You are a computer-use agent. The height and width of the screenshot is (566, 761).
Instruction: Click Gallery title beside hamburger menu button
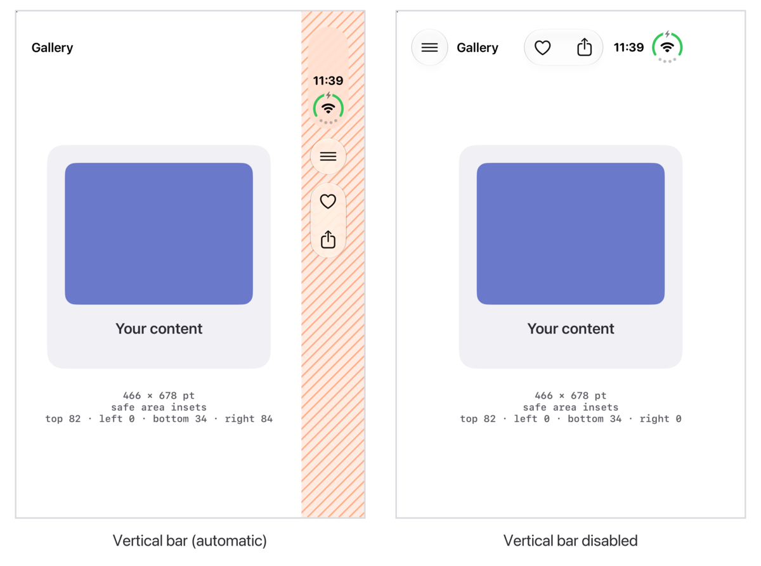(478, 48)
